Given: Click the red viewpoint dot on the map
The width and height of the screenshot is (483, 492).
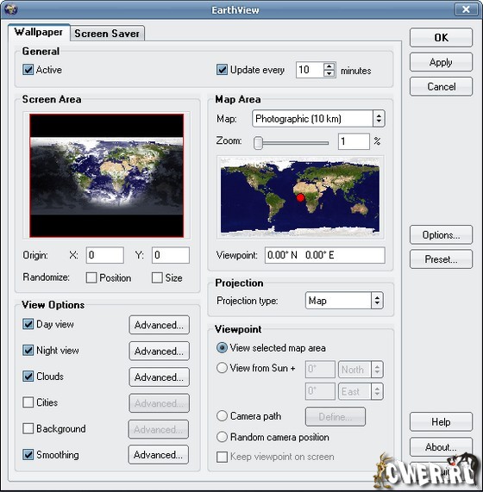Looking at the screenshot, I should point(300,197).
